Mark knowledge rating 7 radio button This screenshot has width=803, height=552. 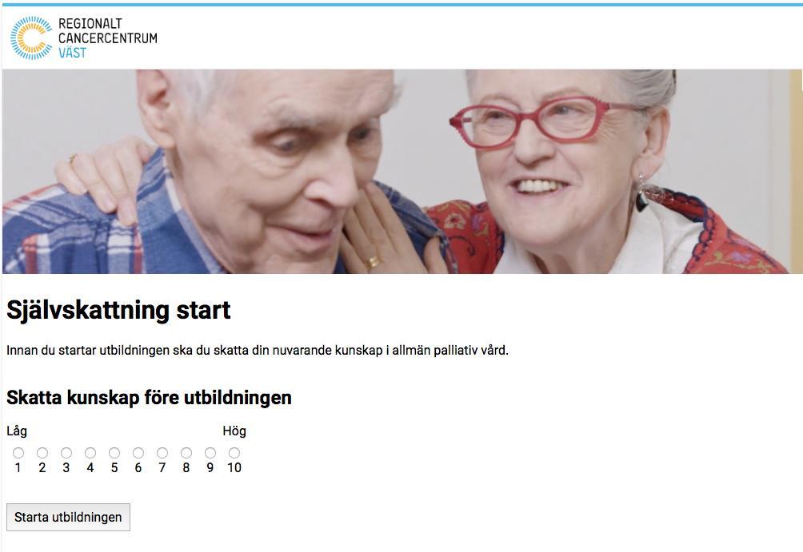162,453
